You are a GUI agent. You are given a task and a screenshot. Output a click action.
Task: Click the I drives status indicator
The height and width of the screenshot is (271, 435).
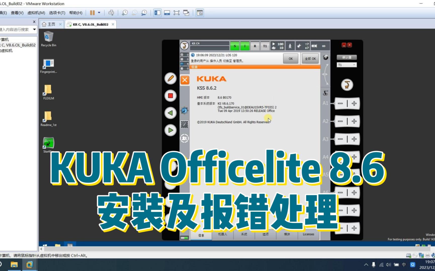pyautogui.click(x=244, y=46)
